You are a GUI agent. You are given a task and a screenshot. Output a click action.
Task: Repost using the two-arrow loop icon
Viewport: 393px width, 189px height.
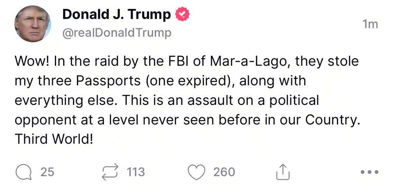point(111,172)
